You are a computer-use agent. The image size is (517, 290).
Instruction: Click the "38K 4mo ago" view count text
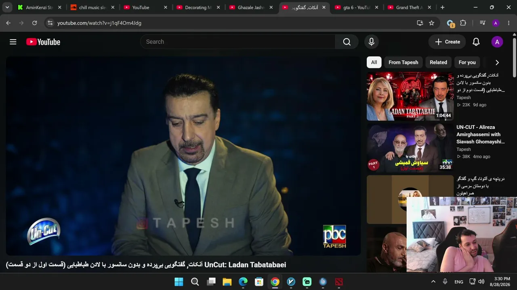(x=473, y=157)
